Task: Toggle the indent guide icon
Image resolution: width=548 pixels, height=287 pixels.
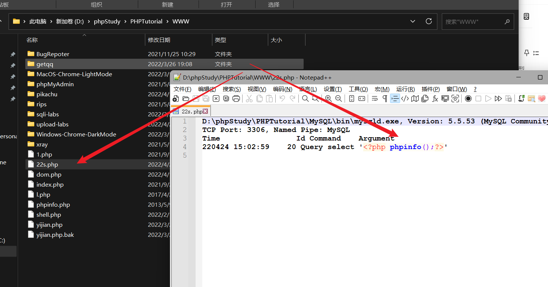Action: pyautogui.click(x=395, y=99)
